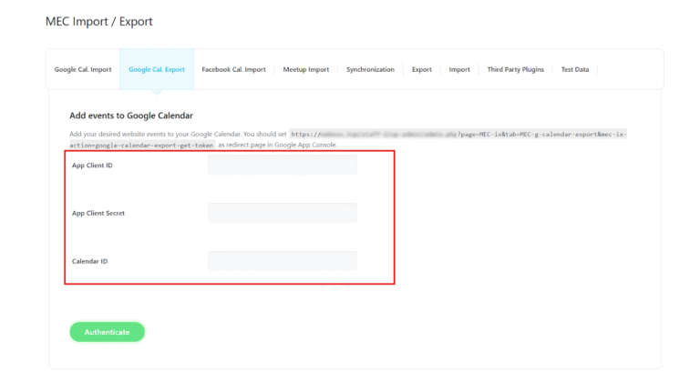Click into the App Client Secret field
The image size is (700, 392).
click(x=282, y=213)
